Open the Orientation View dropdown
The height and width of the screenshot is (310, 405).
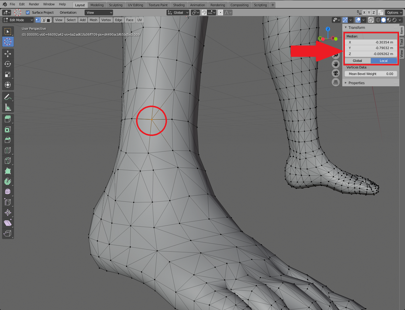(x=99, y=13)
